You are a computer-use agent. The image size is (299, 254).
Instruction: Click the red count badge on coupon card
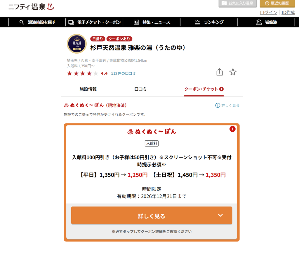coord(232,129)
